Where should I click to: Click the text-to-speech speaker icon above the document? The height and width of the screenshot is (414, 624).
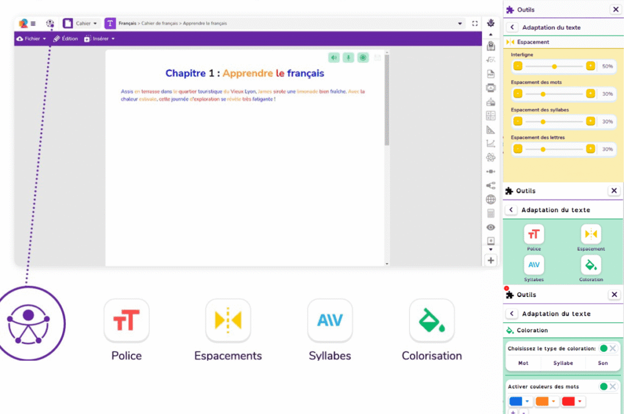333,57
